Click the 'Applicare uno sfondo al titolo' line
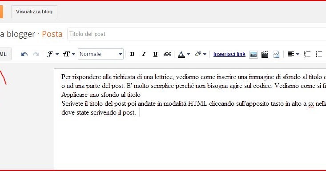The image size is (326, 171). click(101, 95)
